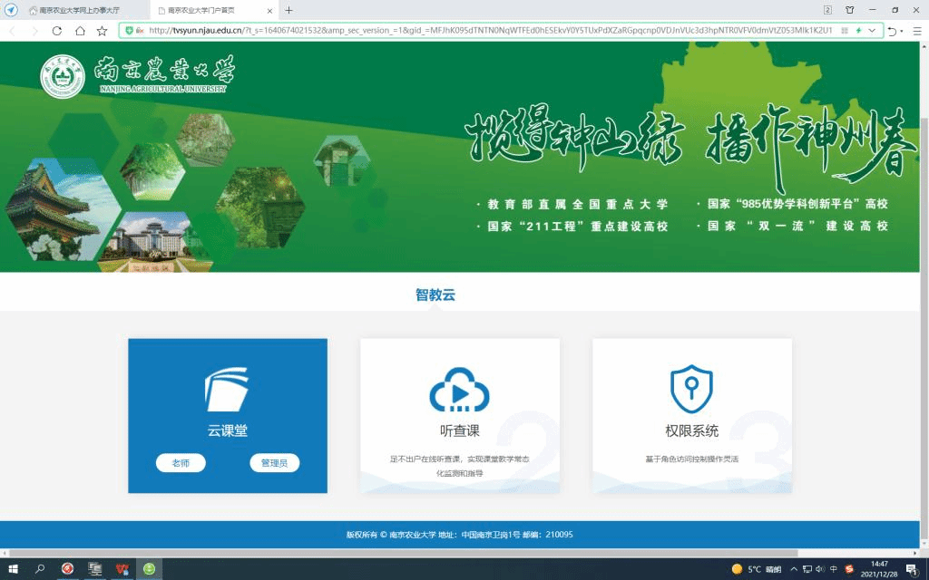Screen dimensions: 929x580
Task: Expand the address bar dropdown arrow
Action: [873, 30]
